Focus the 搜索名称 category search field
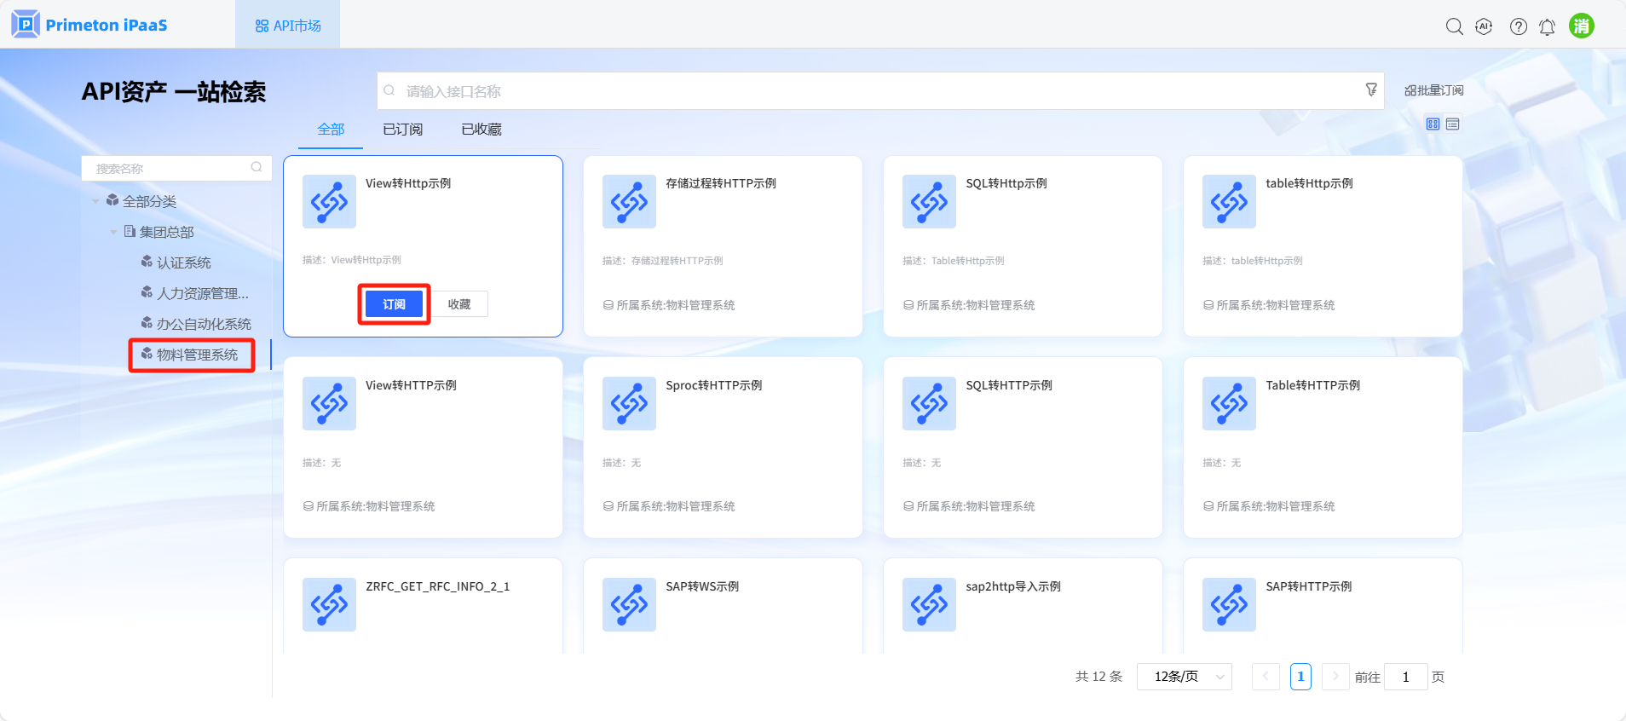Screen dimensions: 1626x721 [x=176, y=168]
